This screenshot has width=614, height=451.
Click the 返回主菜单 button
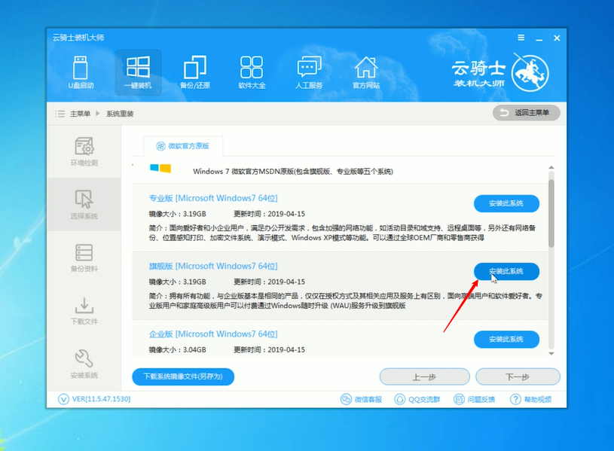[526, 113]
